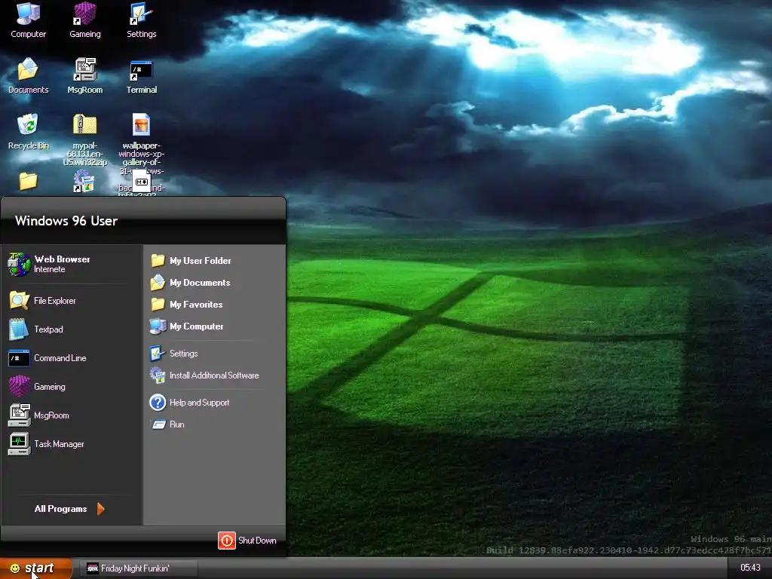
Task: Open the Documents desktop folder
Action: tap(28, 75)
